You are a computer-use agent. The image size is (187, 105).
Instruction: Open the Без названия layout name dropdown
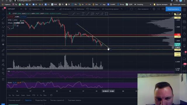tap(143, 9)
